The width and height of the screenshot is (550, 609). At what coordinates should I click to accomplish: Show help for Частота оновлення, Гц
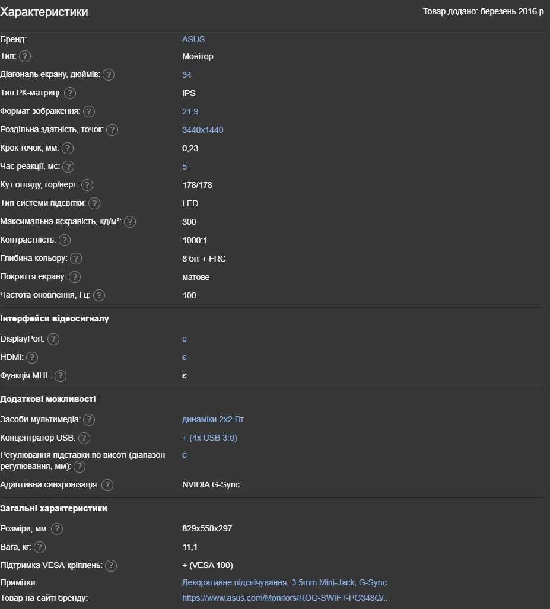pos(99,295)
